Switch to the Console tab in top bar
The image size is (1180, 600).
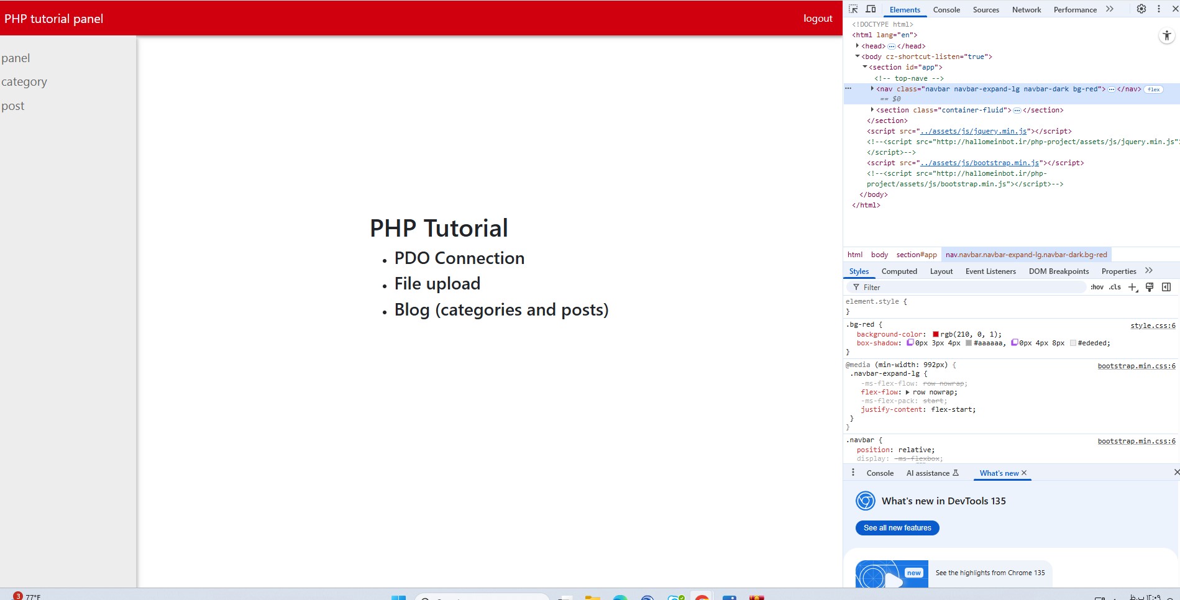coord(946,9)
